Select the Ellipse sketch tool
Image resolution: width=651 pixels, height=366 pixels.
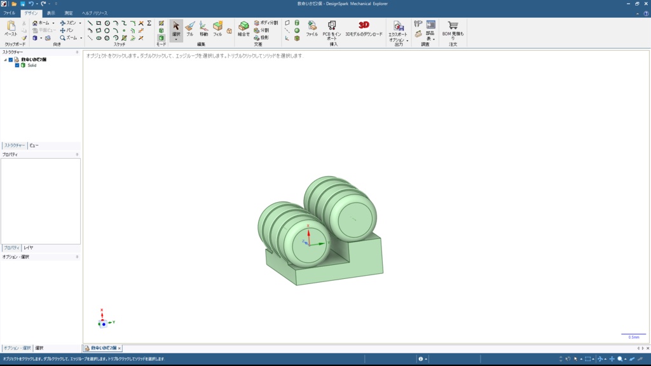tap(99, 38)
